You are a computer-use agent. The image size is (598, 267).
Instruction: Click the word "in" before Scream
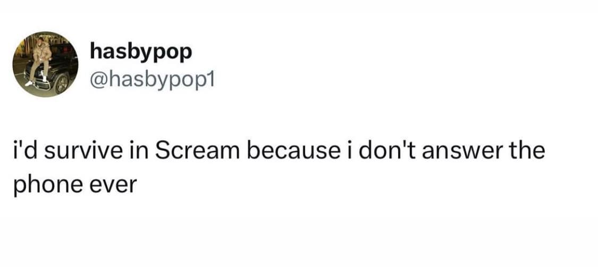[139, 152]
